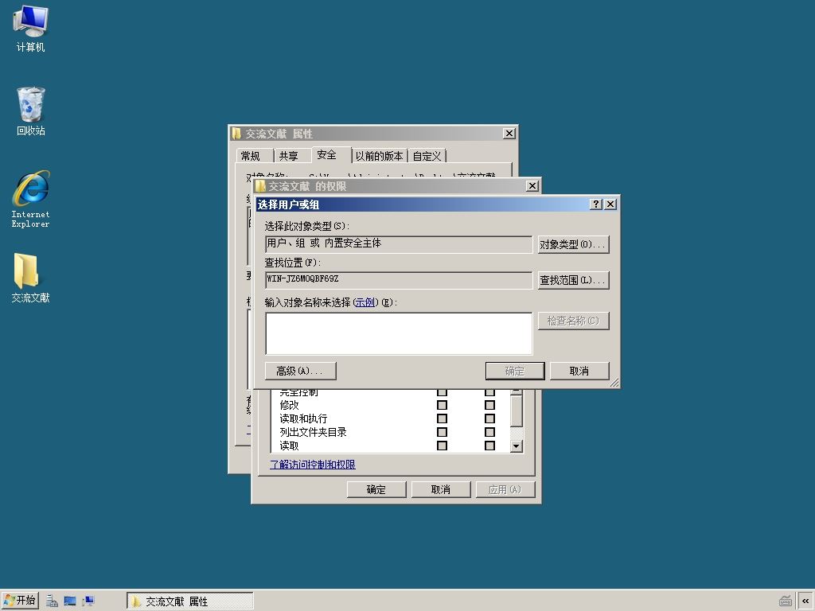Image resolution: width=815 pixels, height=611 pixels.
Task: Switch to the 以前的版本 tab
Action: [380, 156]
